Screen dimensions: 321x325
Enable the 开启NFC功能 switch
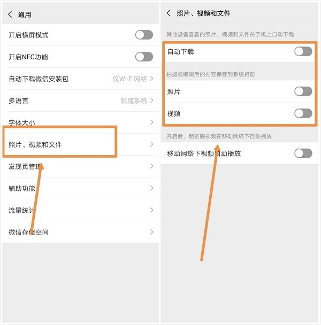click(x=144, y=57)
